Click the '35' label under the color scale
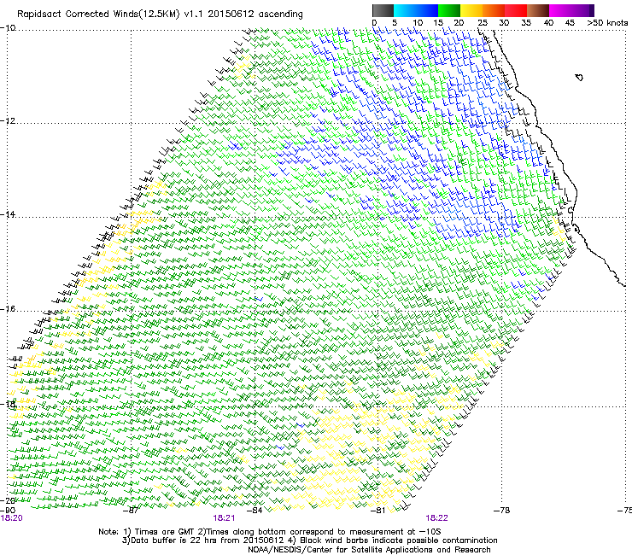This screenshot has width=632, height=555. click(526, 23)
